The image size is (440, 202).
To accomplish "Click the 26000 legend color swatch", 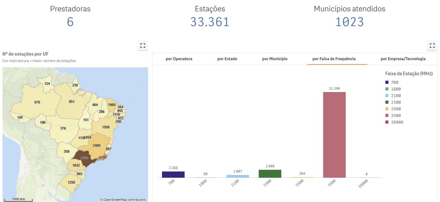I will pos(386,122).
